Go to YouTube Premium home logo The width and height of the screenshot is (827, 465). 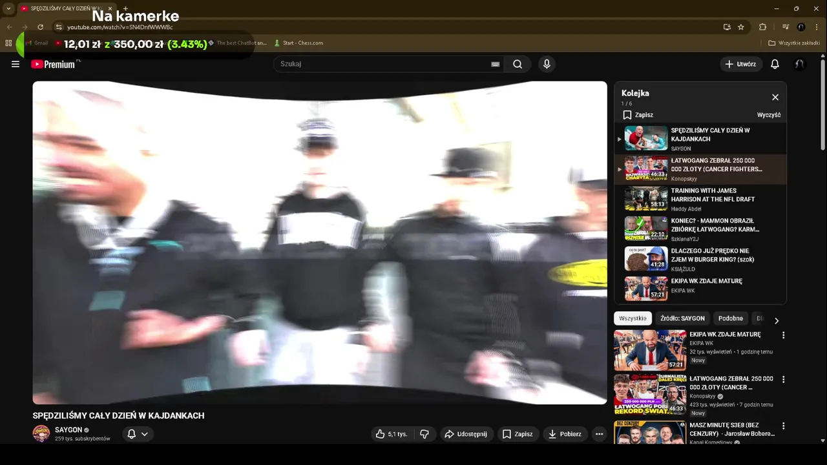click(53, 64)
